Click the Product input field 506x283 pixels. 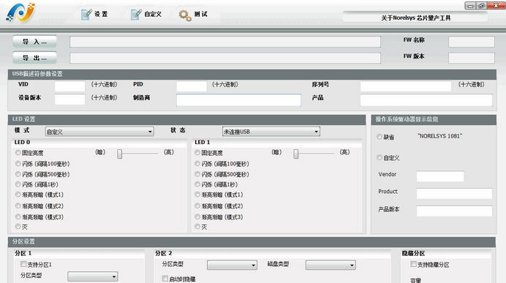[454, 194]
